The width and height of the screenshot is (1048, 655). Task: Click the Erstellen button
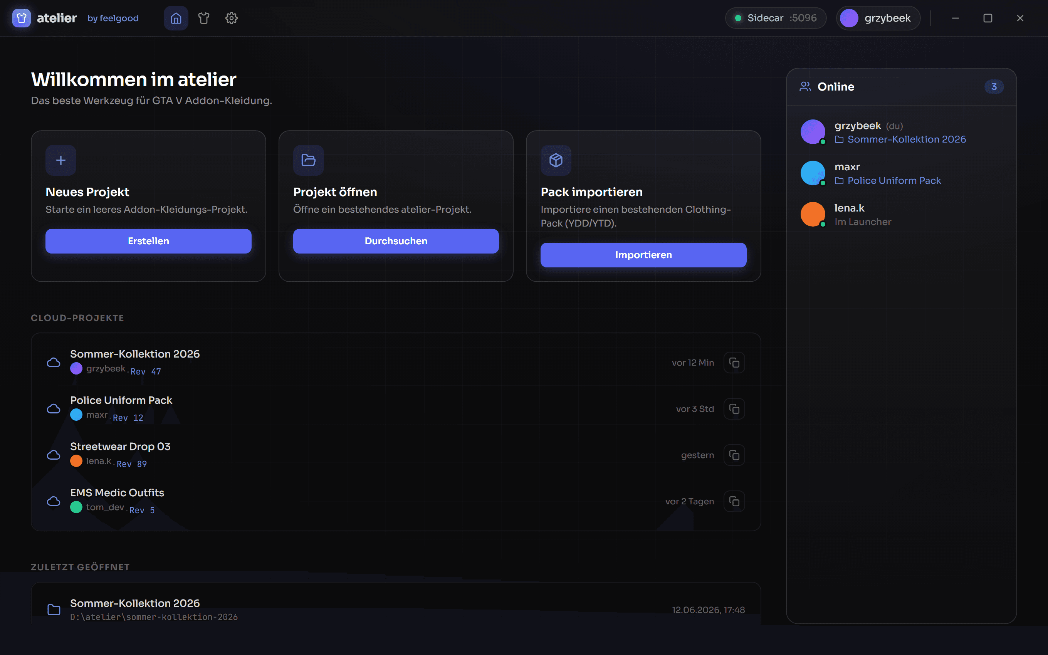point(149,241)
